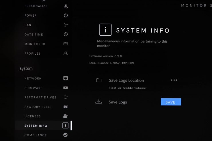The image size is (212, 141).
Task: Close the menu with the X at top
Action: coord(44,1)
